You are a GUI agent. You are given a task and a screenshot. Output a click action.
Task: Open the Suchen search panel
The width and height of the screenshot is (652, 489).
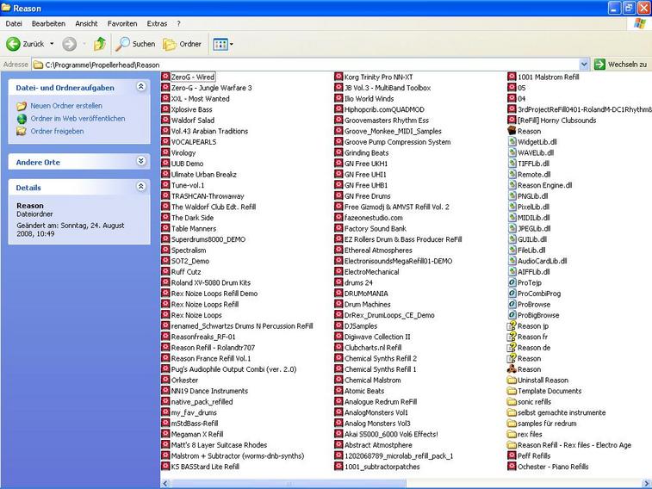(136, 44)
